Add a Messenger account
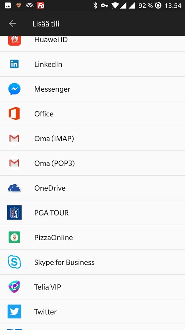 (92, 89)
